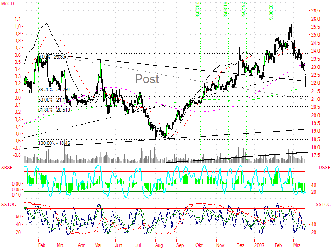Click the 61.80% - 20.519 Fibonacci label
The height and width of the screenshot is (249, 332).
[54, 110]
